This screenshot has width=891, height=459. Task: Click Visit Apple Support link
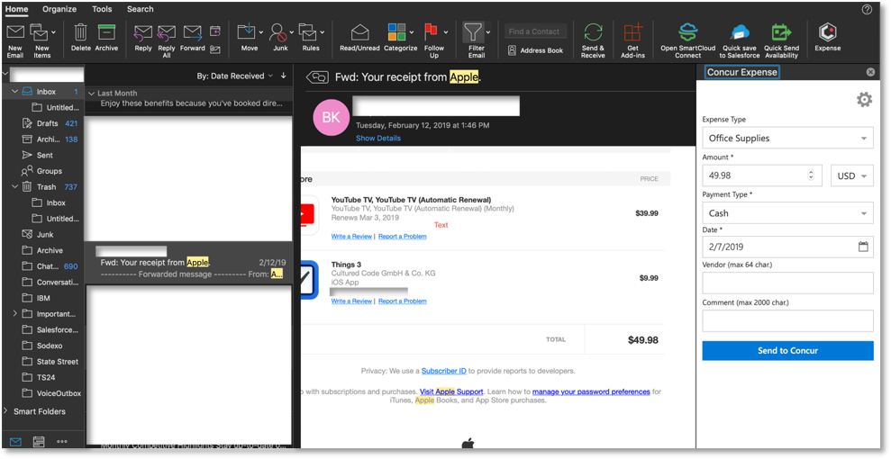pyautogui.click(x=451, y=391)
